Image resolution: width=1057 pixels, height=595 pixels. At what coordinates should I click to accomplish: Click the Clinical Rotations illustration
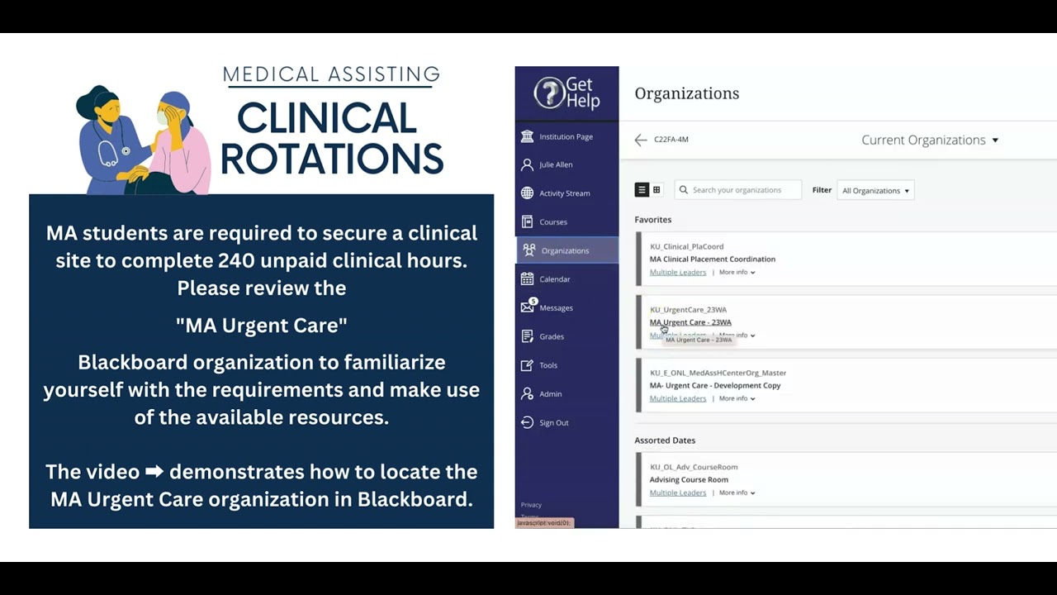(144, 139)
